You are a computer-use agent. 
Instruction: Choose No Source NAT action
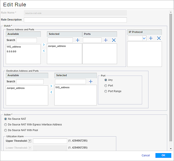5,119
